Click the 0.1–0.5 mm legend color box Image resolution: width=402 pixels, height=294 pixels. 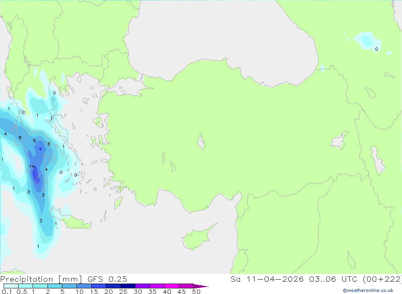point(11,286)
